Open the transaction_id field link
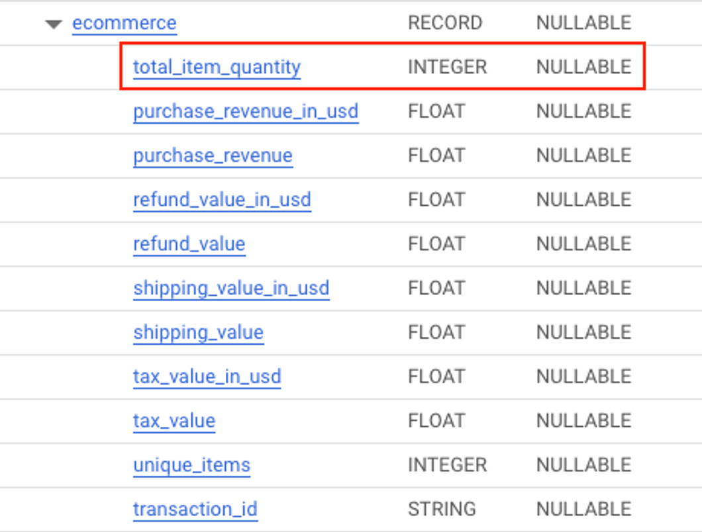The width and height of the screenshot is (702, 532). click(195, 510)
